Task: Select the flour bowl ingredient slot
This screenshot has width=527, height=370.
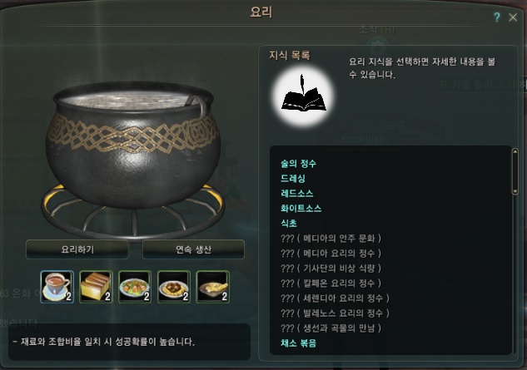Action: pos(213,287)
